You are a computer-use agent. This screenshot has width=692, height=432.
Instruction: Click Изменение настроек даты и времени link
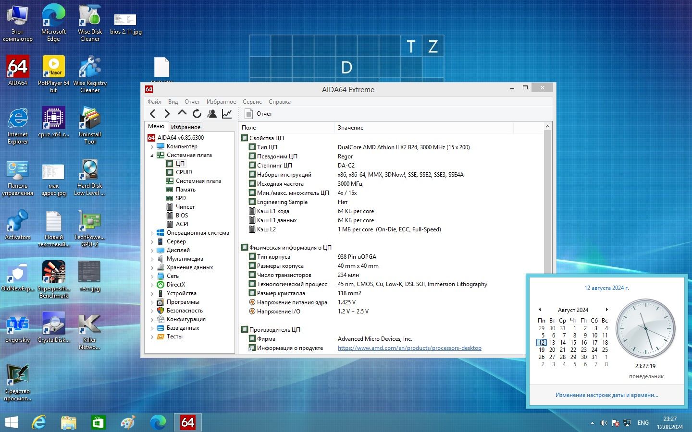pyautogui.click(x=607, y=395)
